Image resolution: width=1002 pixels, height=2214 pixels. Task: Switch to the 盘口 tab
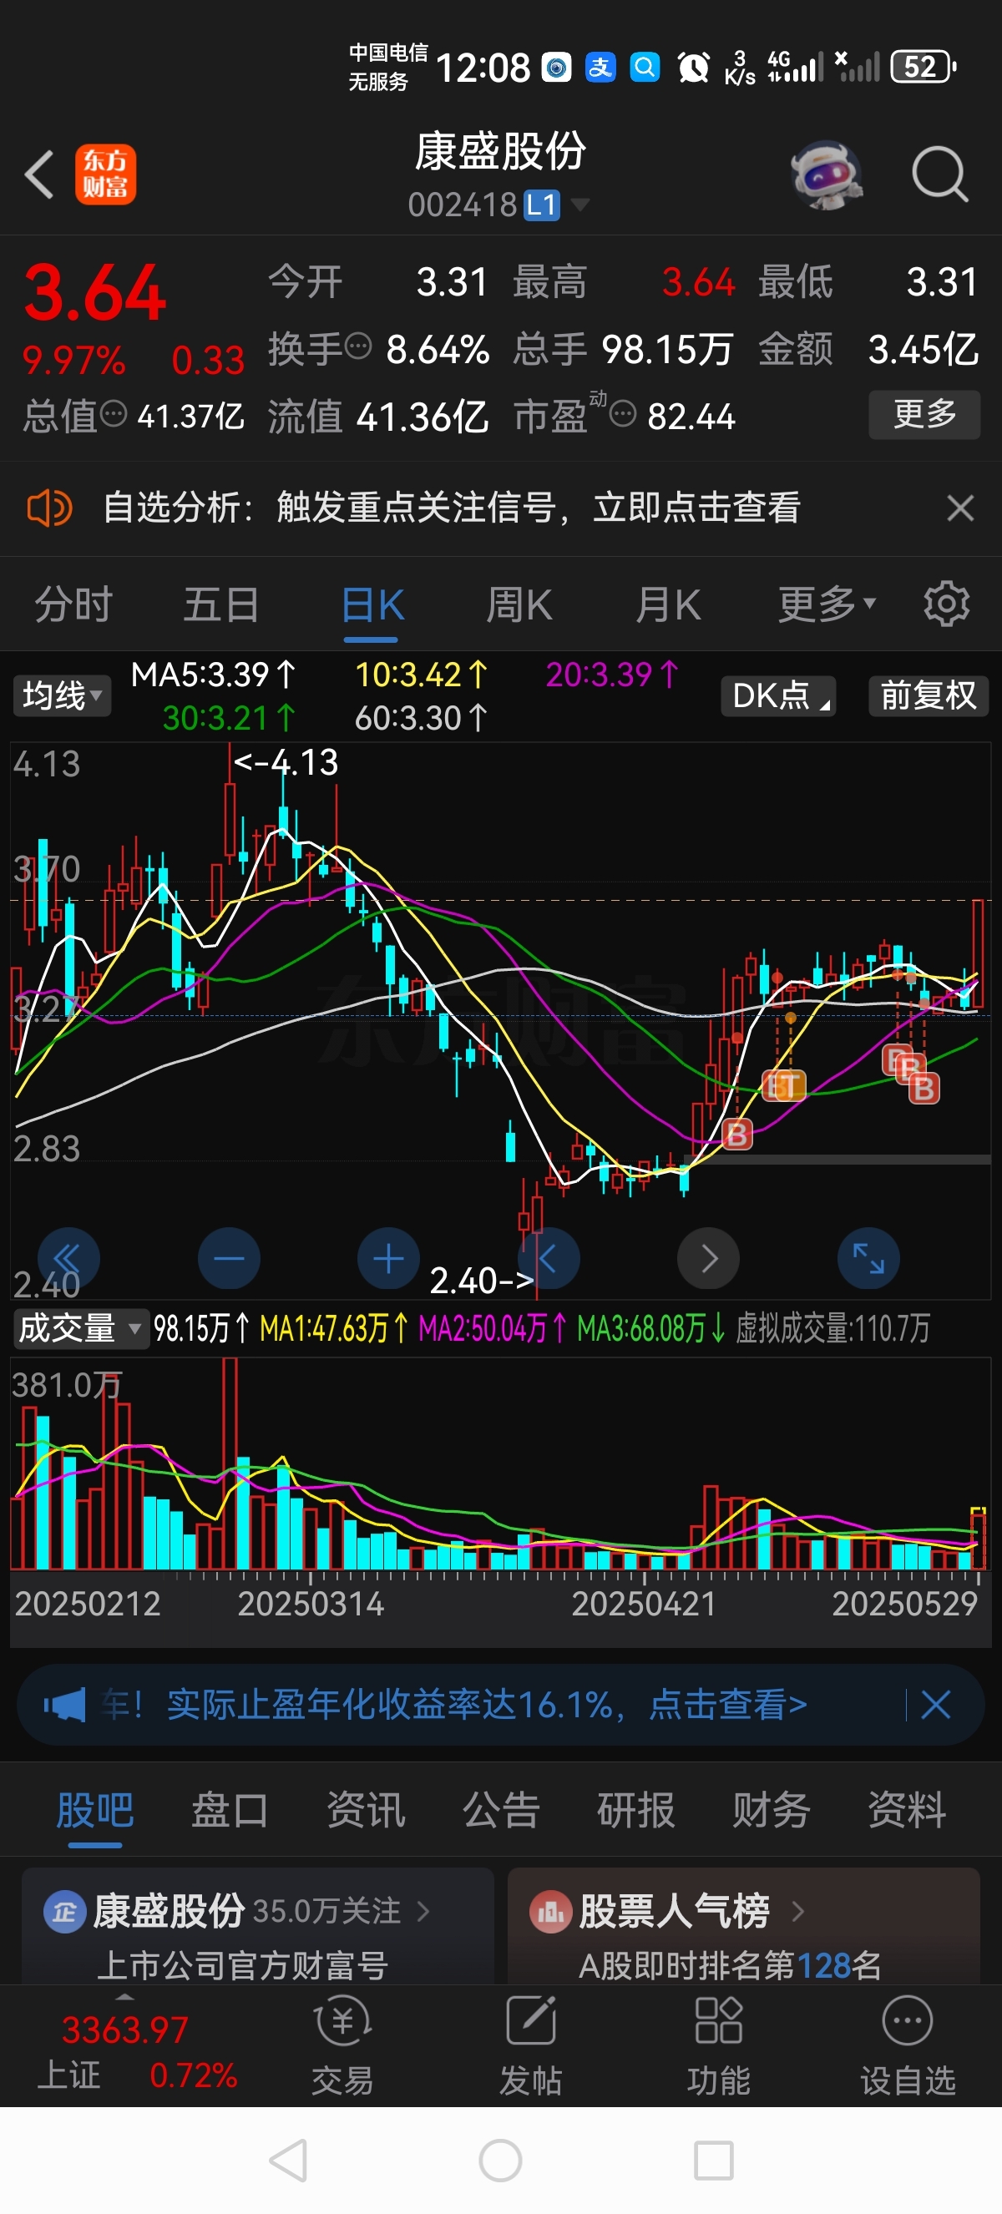pyautogui.click(x=230, y=1810)
